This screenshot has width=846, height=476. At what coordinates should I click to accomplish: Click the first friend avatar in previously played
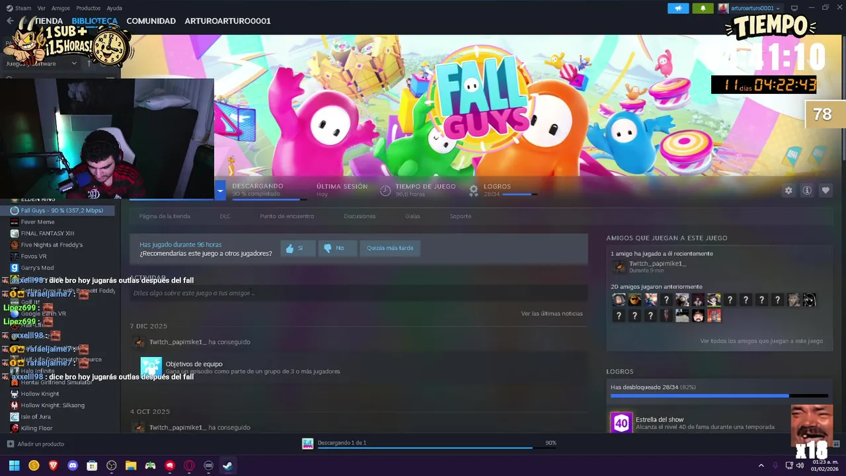(x=619, y=300)
